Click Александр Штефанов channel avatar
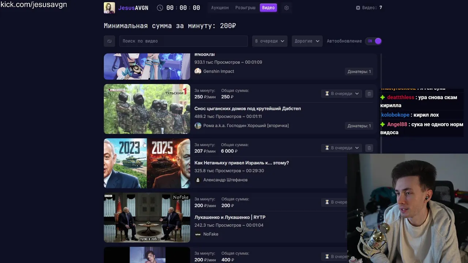 198,180
